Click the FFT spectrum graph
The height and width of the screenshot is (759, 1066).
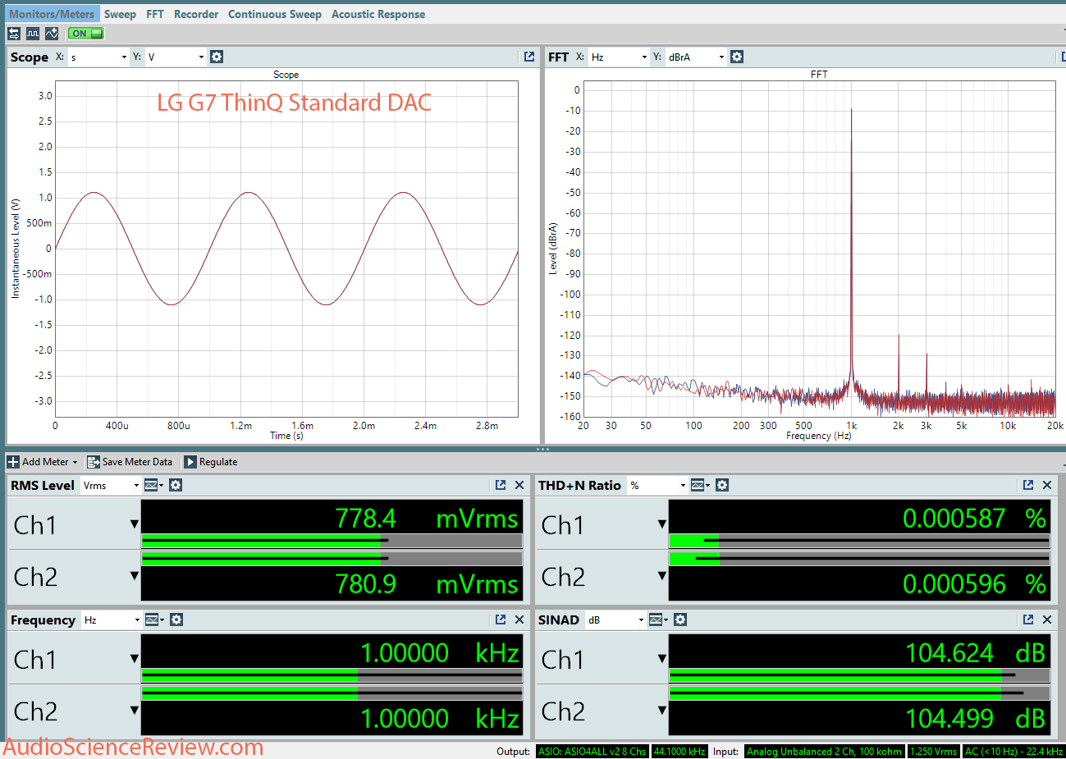[819, 249]
